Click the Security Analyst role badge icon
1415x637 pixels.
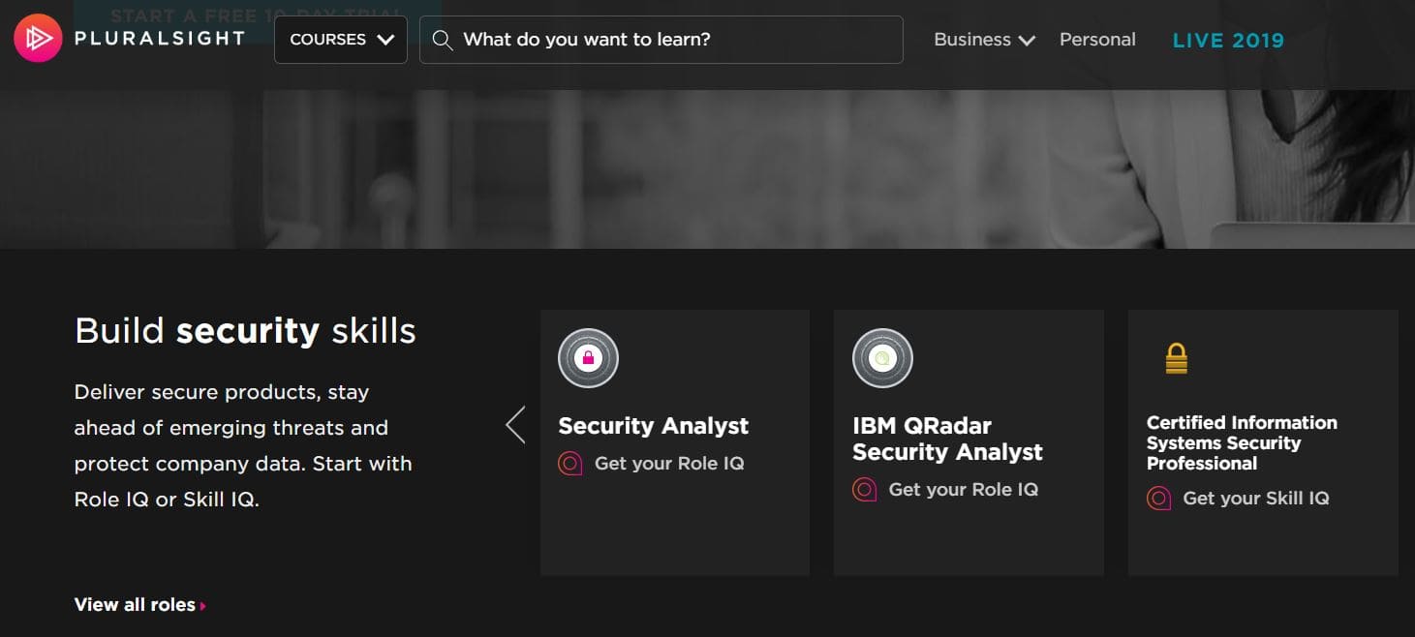[x=588, y=358]
